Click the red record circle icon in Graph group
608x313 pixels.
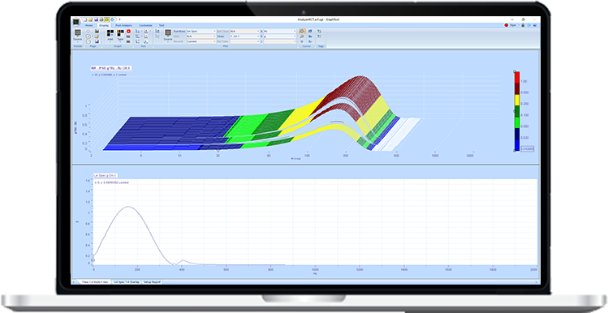[129, 31]
